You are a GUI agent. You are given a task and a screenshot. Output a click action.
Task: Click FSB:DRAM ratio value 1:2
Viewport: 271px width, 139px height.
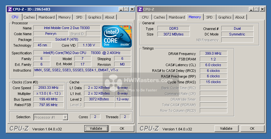point(214,59)
